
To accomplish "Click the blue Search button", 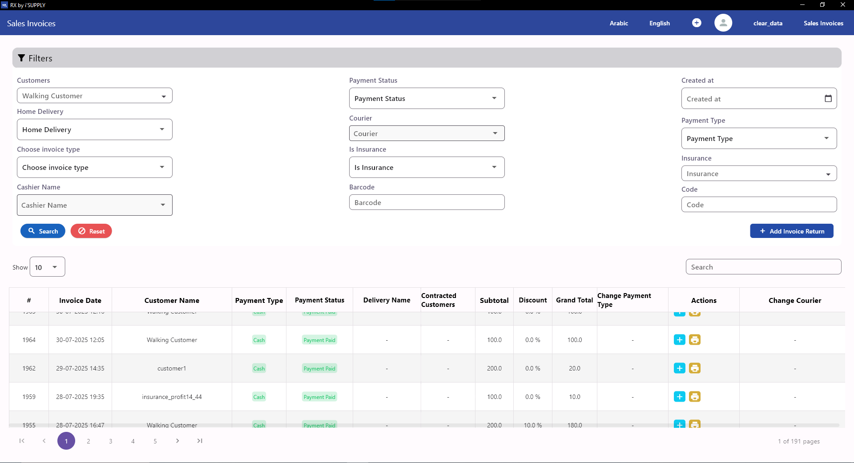I will [x=43, y=231].
